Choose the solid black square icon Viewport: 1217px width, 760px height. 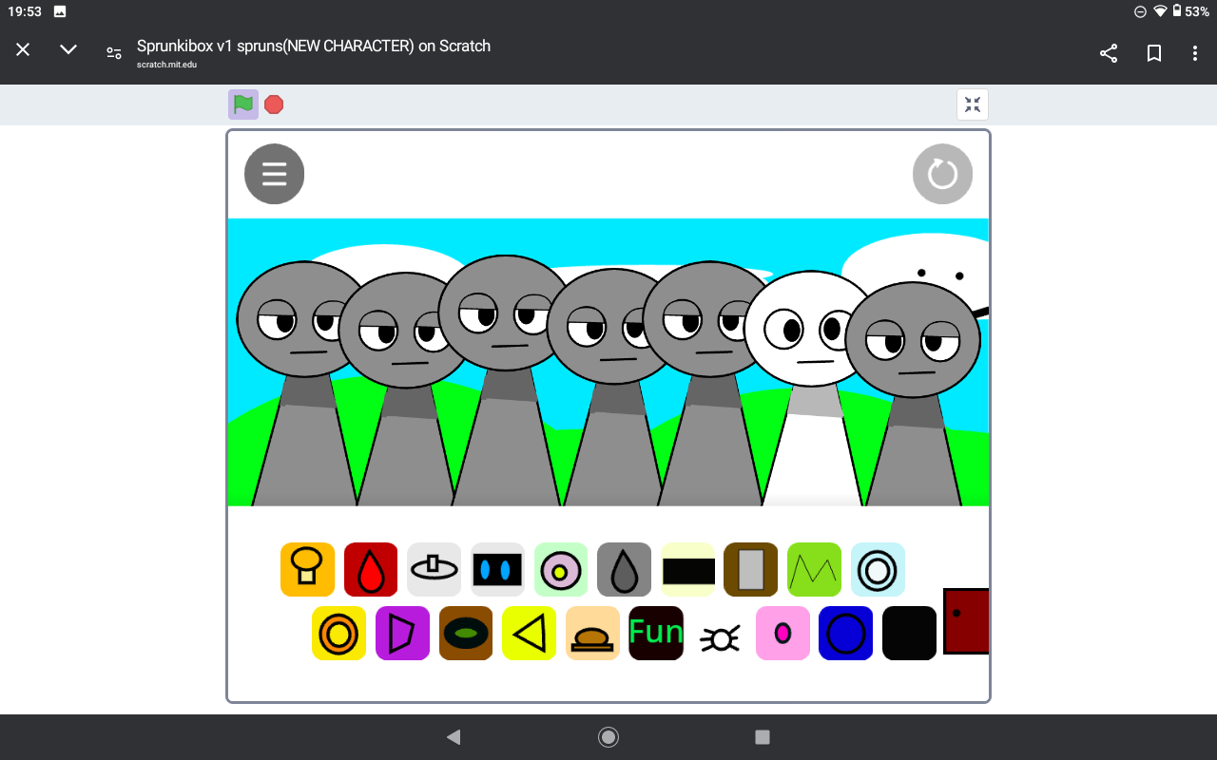point(909,633)
